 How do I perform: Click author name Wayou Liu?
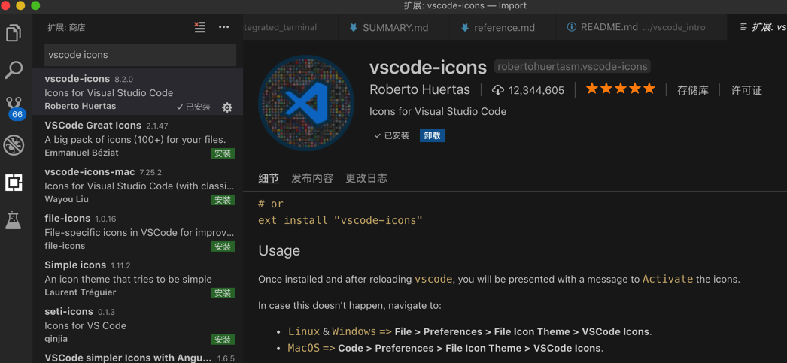tap(67, 199)
